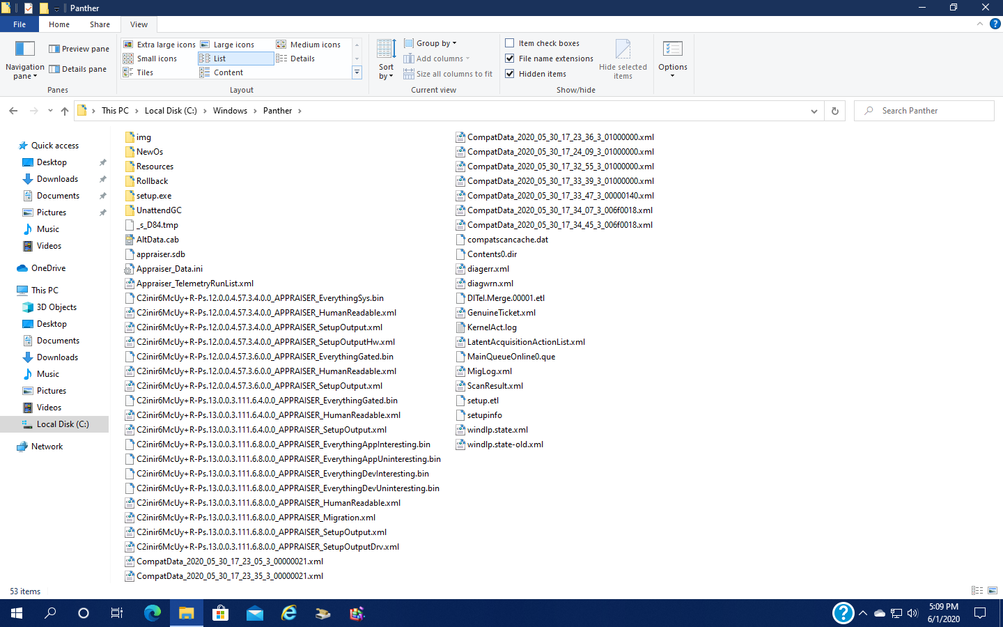Toggle the Preview pane button
Image resolution: width=1003 pixels, height=627 pixels.
[79, 49]
